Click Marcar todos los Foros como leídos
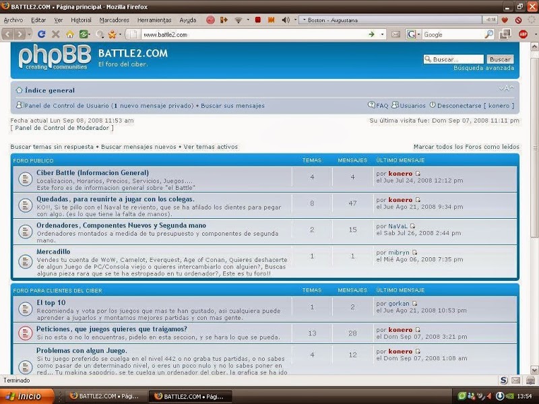This screenshot has width=539, height=404. [x=466, y=147]
